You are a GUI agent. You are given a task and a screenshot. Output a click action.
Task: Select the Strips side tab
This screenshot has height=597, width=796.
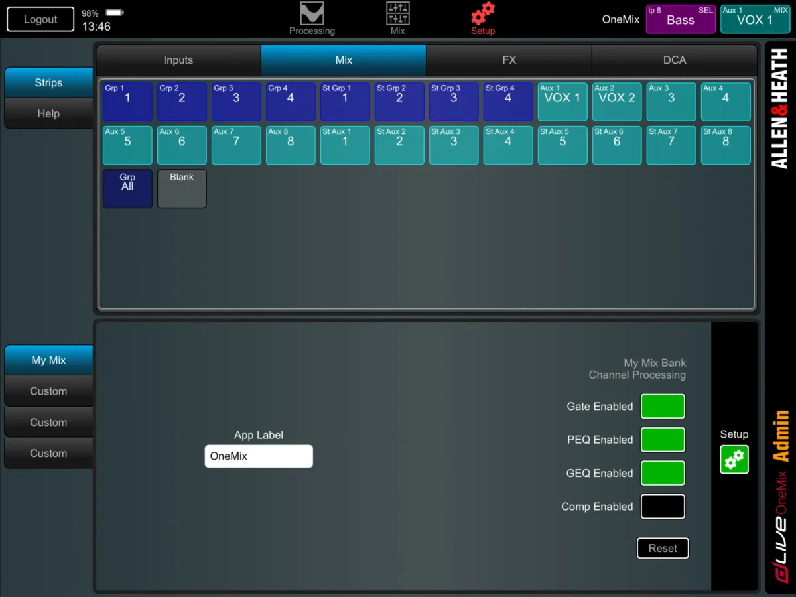coord(48,82)
